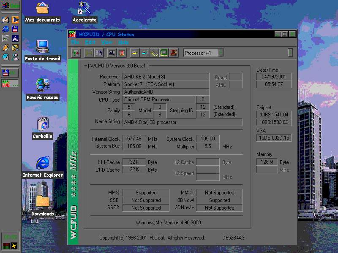Click the Vendor String field AuthenticAMD
Image resolution: width=338 pixels, height=253 pixels.
(166, 92)
